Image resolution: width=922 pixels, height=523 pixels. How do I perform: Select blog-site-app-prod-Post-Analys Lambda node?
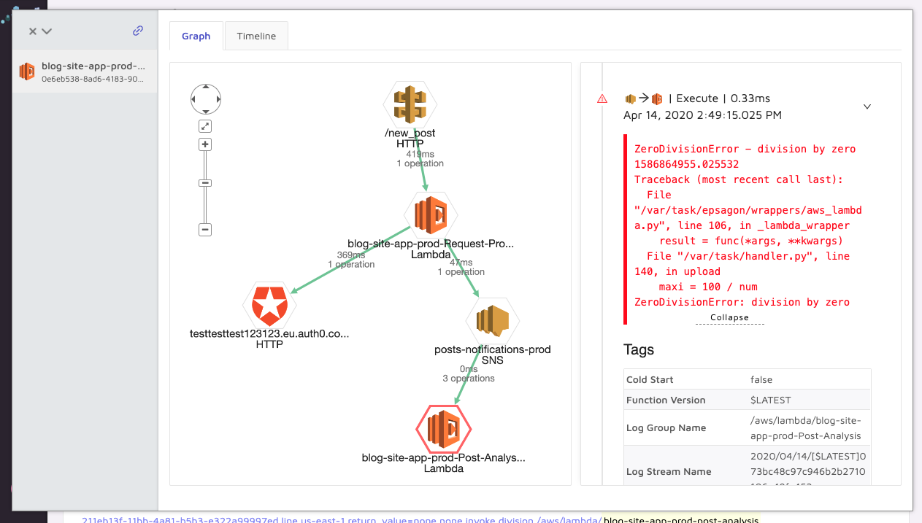[444, 429]
